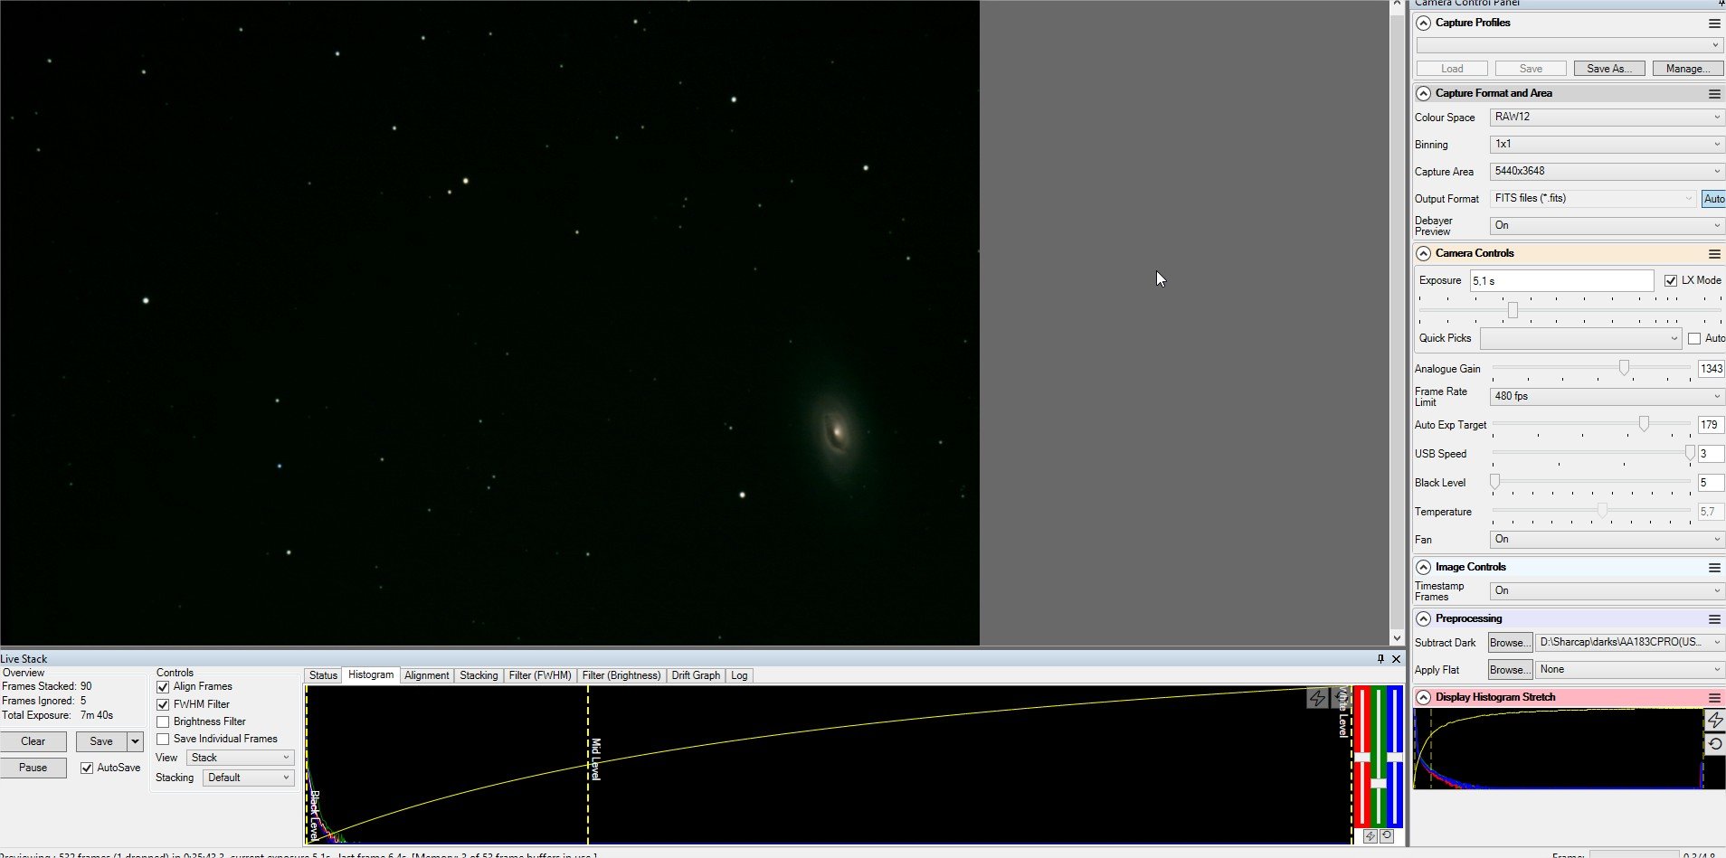The image size is (1726, 858).
Task: Open the Debayer Preview dropdown
Action: 1607,226
